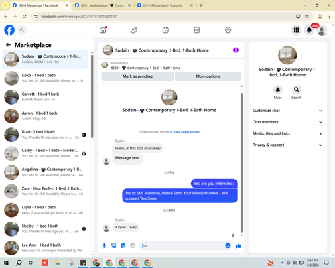Image resolution: width=335 pixels, height=268 pixels.
Task: Open the Facebook search magnifier
Action: pos(22,30)
